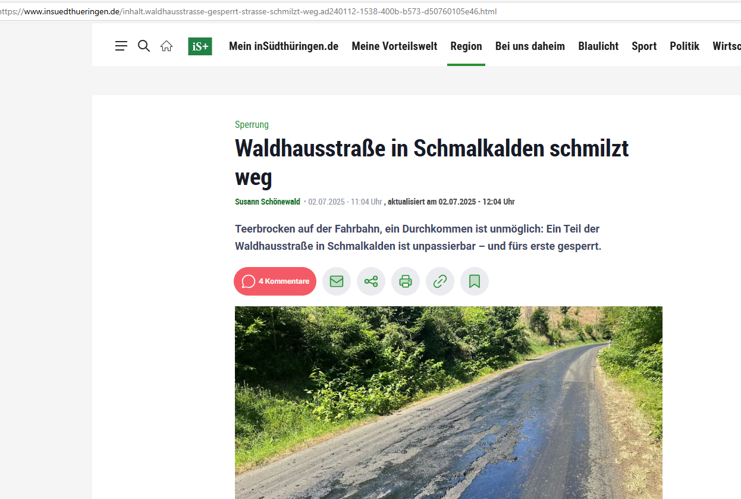The width and height of the screenshot is (741, 499).
Task: Open the 4 Kommentare section
Action: [x=275, y=281]
